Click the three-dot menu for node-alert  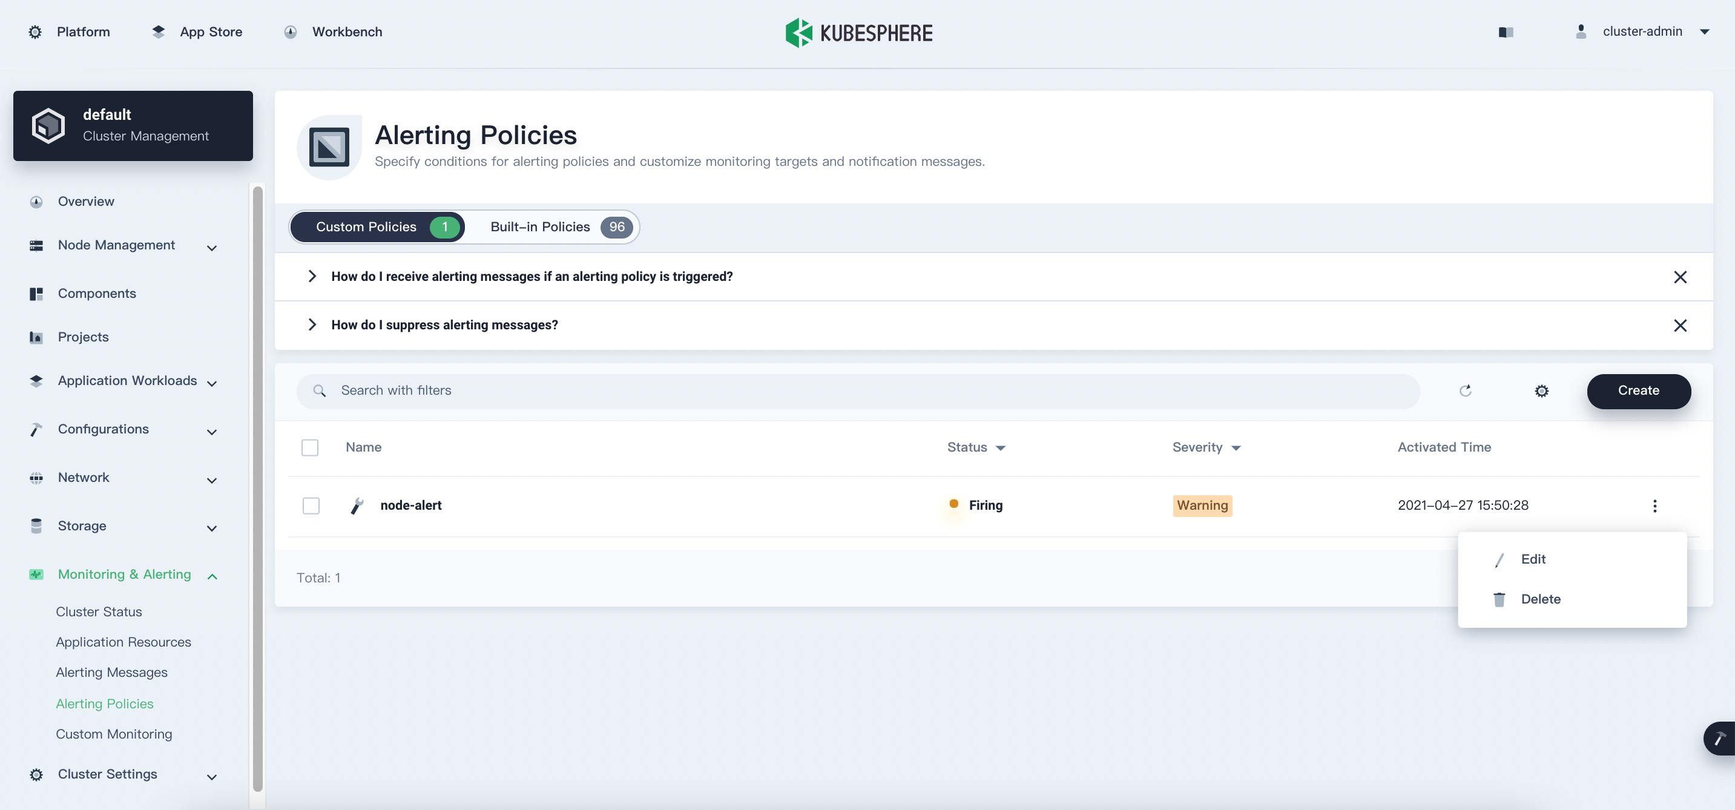point(1654,505)
